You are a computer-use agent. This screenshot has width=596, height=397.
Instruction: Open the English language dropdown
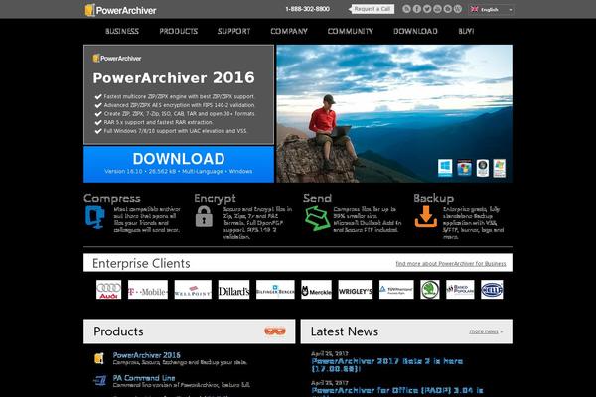(x=492, y=9)
